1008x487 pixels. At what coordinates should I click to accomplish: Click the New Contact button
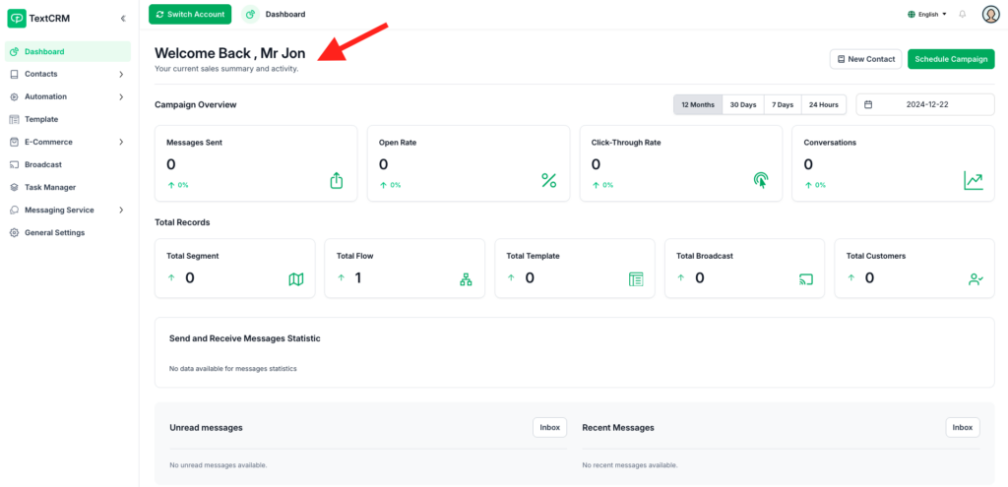865,59
